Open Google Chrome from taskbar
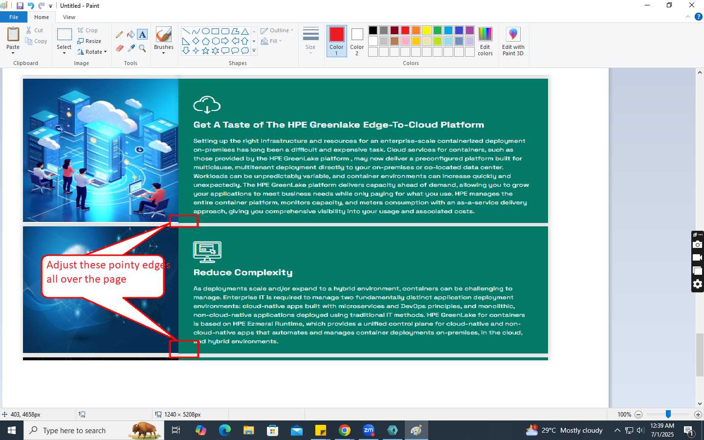Viewport: 704px width, 440px height. [345, 430]
